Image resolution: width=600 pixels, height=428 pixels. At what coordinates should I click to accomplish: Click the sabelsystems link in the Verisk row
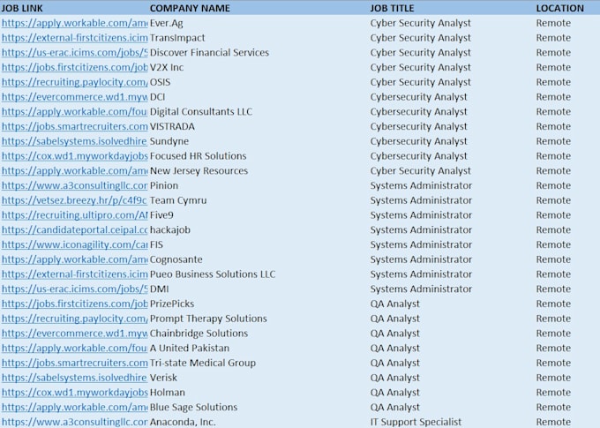(74, 378)
